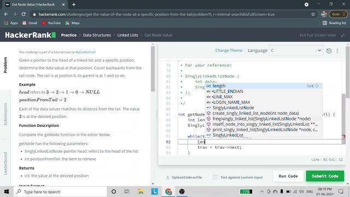Click the browser back arrow
The width and height of the screenshot is (350, 197).
tap(6, 14)
